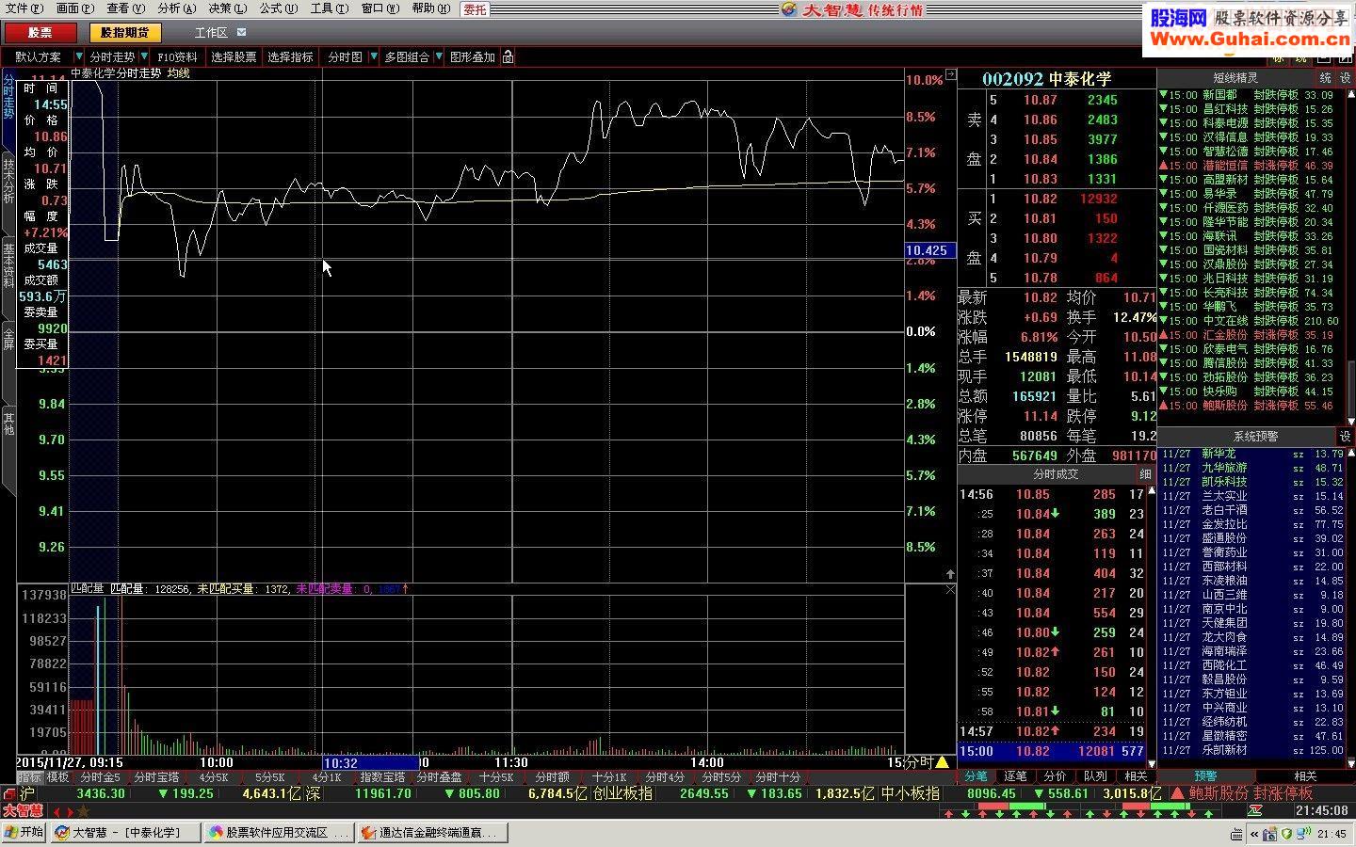Click the up arrow at chart bottom-right

point(950,574)
